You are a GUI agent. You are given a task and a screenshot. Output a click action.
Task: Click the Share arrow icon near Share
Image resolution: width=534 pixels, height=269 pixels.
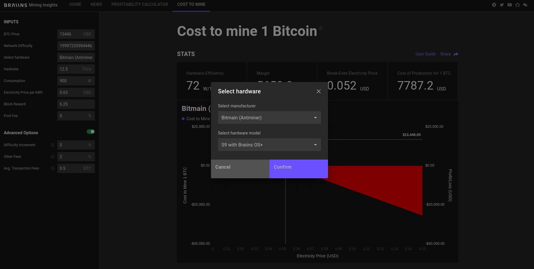tap(456, 54)
